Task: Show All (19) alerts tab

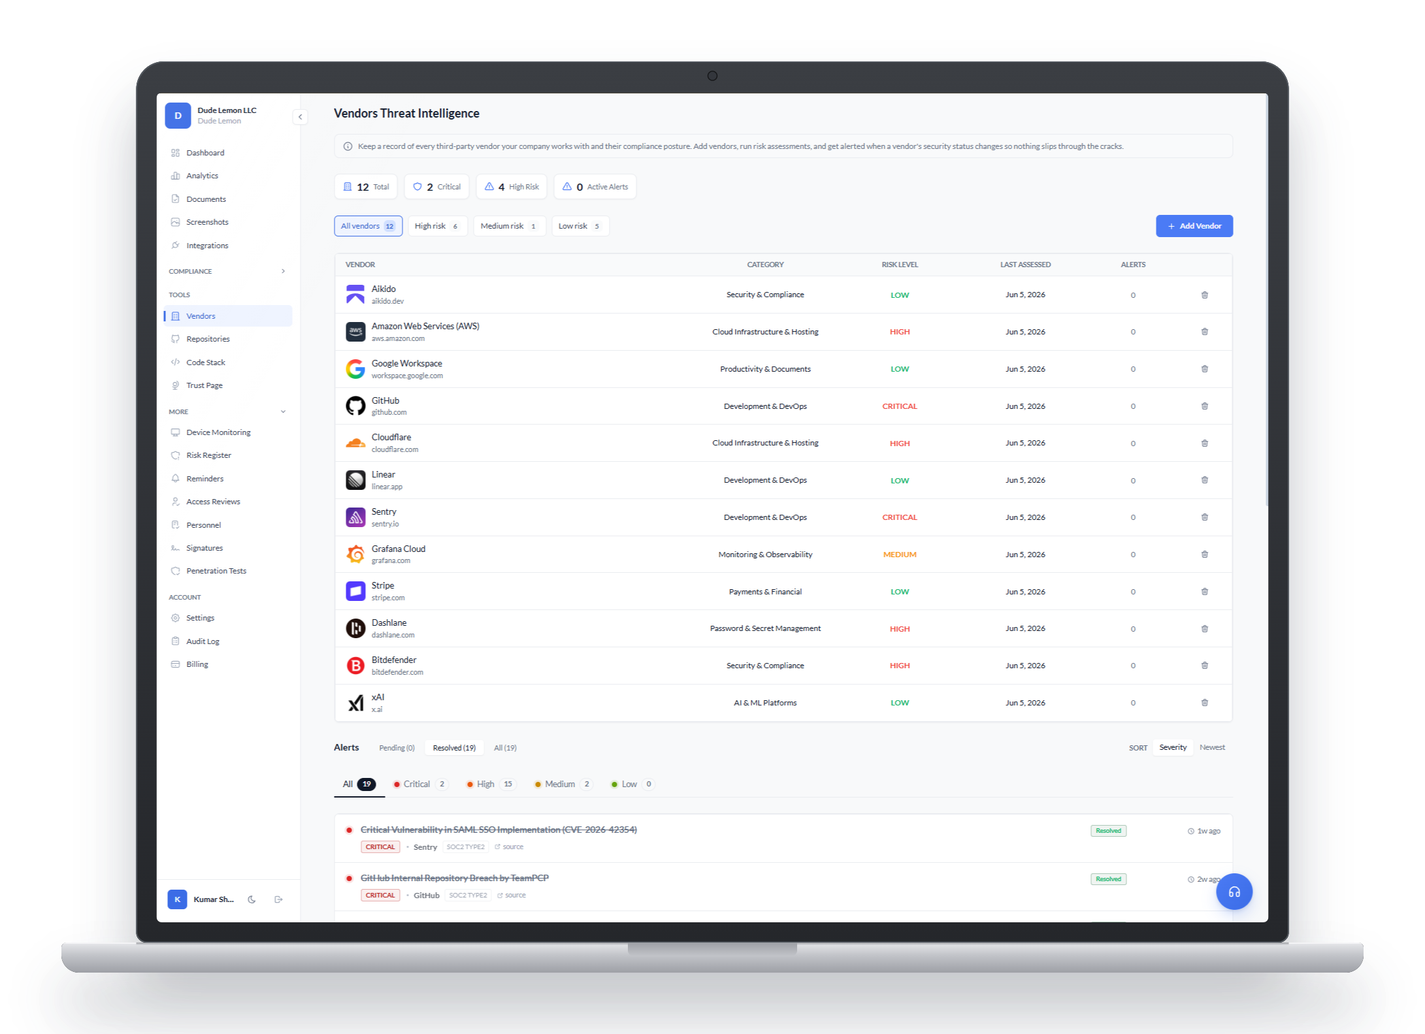Action: point(505,748)
